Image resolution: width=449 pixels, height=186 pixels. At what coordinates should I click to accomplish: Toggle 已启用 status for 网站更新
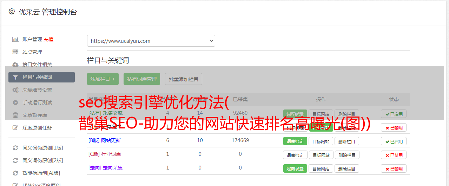394,141
